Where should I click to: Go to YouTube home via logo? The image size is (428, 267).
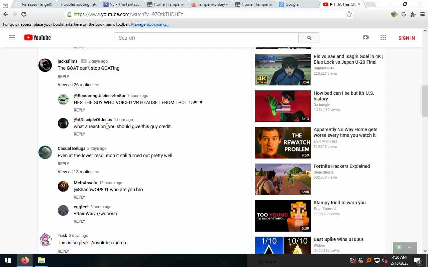[37, 37]
